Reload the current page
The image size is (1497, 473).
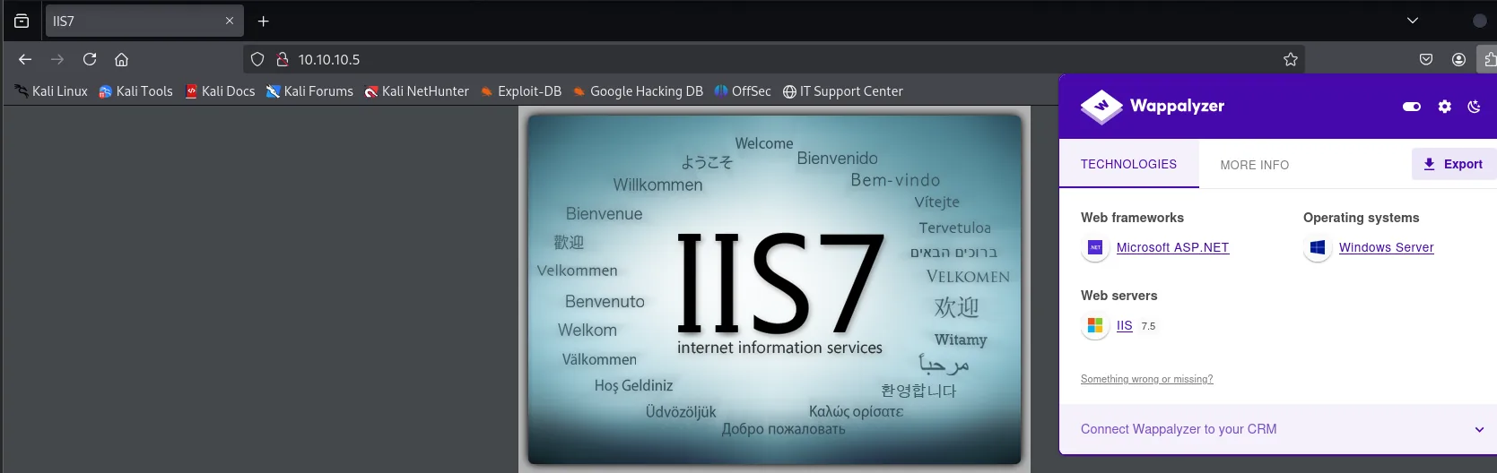[x=90, y=59]
